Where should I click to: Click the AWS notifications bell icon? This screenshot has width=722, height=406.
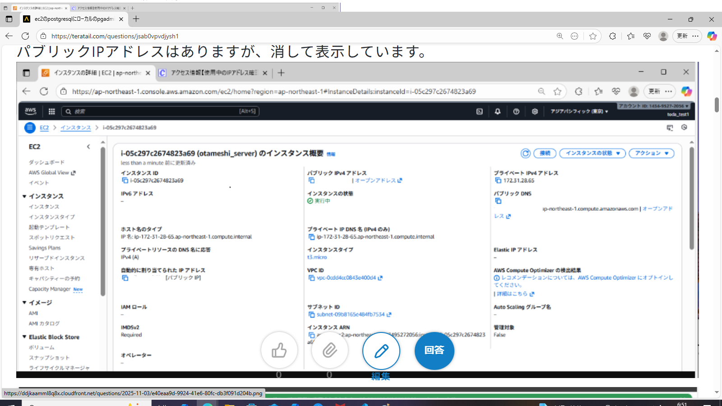[498, 111]
